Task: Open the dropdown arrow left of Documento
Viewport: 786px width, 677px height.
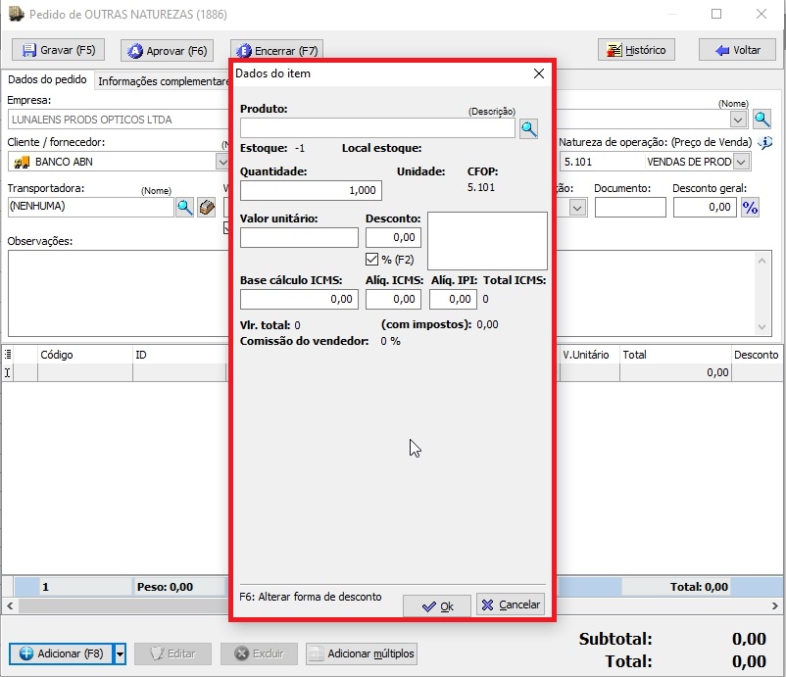Action: [x=577, y=207]
